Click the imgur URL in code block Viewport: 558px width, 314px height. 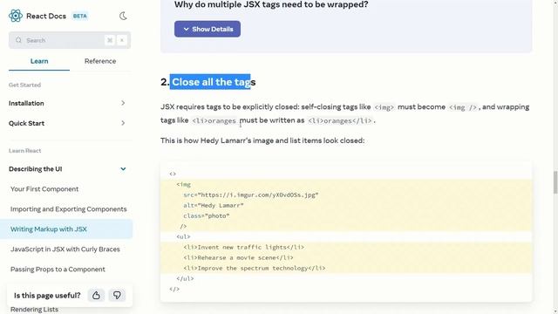tap(258, 195)
